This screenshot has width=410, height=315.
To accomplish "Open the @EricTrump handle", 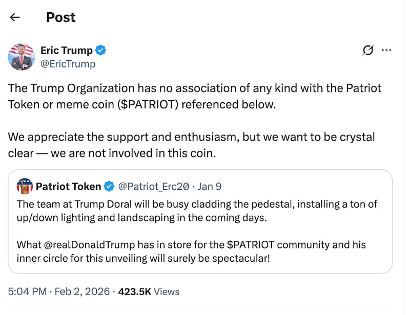I will [x=68, y=64].
